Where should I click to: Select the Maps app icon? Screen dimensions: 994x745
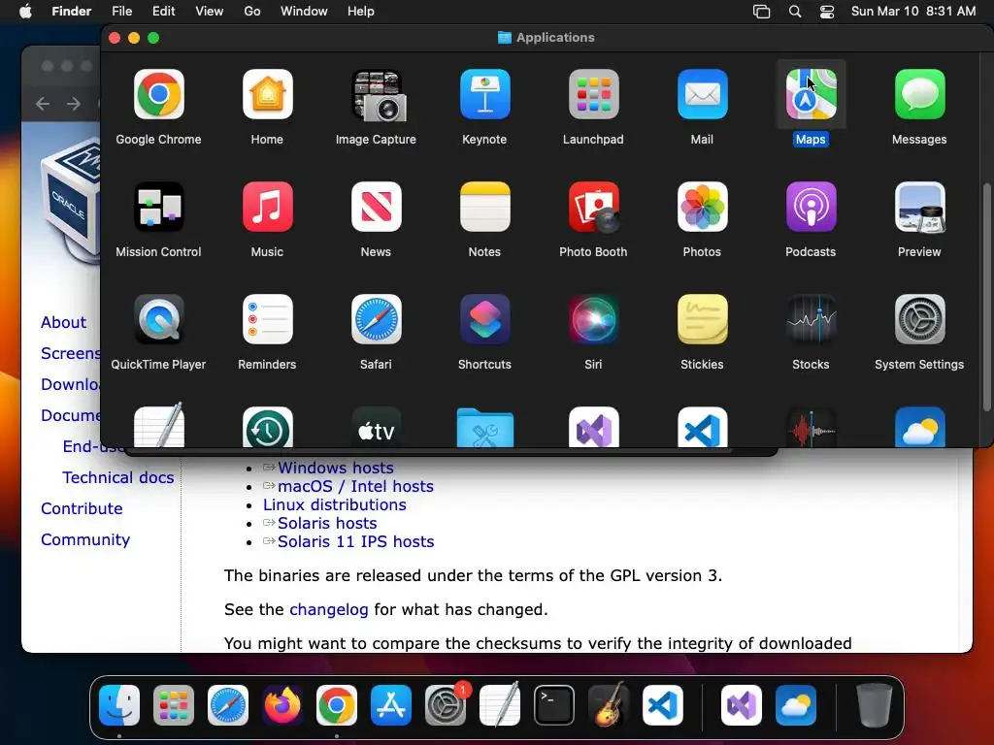click(x=811, y=95)
